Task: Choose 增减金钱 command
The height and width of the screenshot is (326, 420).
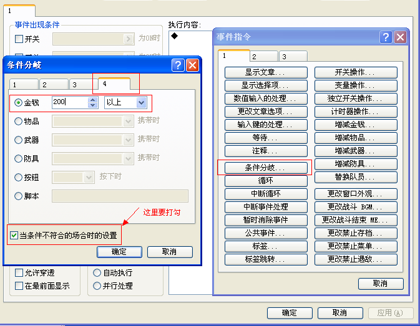Action: tap(356, 125)
